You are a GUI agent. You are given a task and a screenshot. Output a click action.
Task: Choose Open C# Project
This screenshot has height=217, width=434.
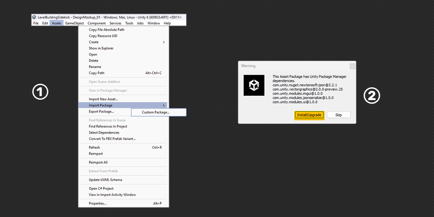(x=123, y=189)
